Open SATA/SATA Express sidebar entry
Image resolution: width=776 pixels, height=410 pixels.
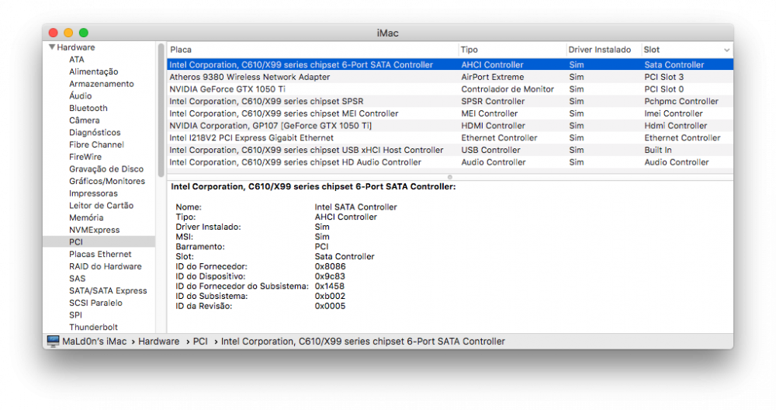point(108,290)
